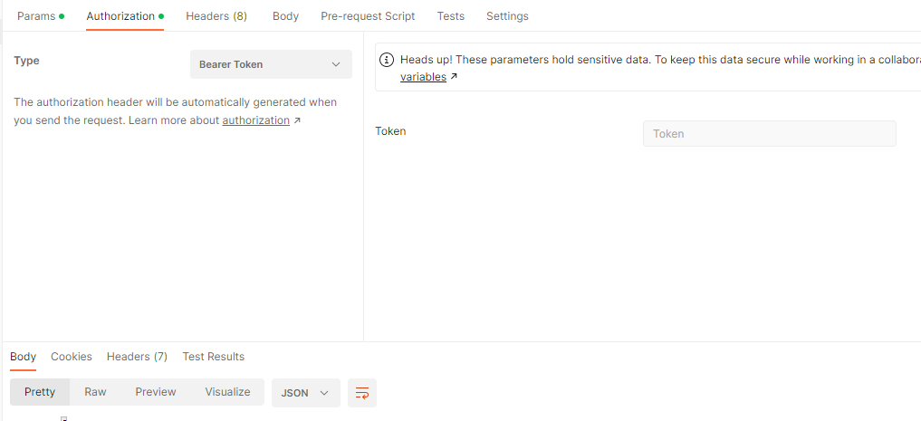Open the Settings tab
Screen dimensions: 921x421
[x=507, y=16]
